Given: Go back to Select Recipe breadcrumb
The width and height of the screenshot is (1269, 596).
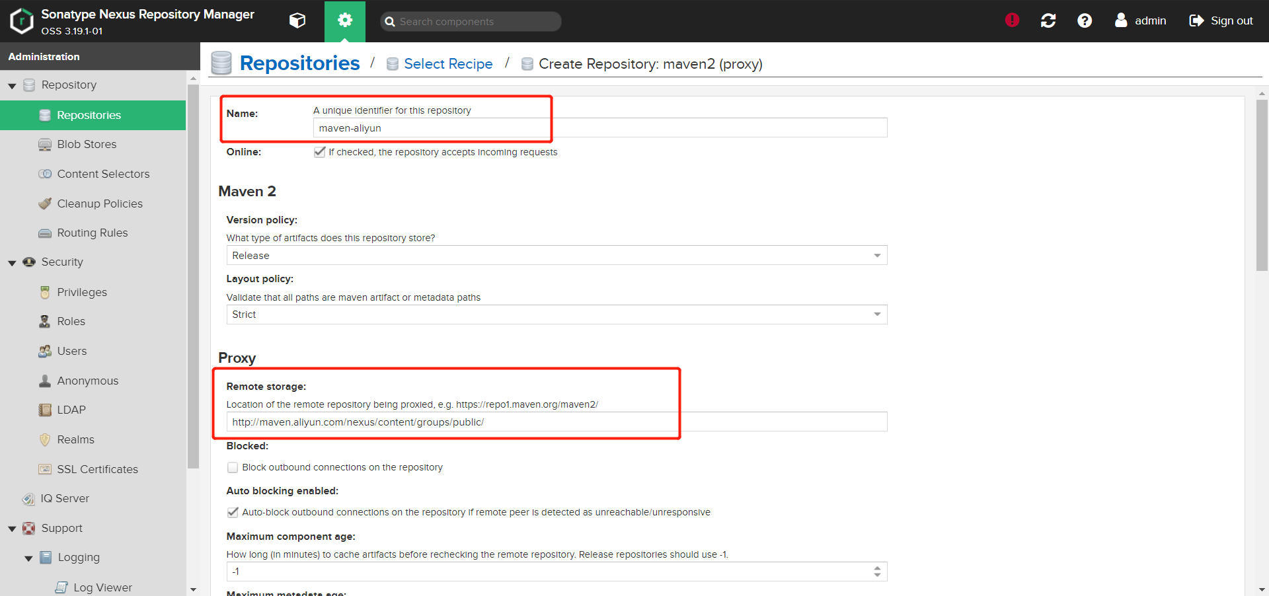Looking at the screenshot, I should 448,64.
